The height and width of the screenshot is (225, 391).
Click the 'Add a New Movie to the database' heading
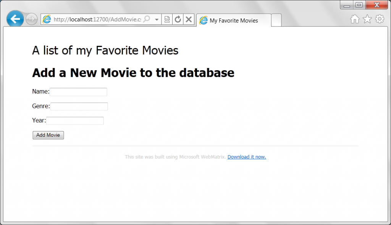pos(133,73)
